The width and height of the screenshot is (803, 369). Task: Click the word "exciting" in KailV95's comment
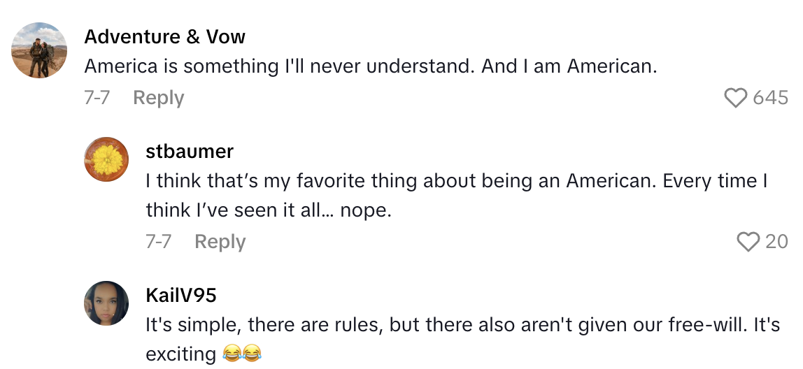click(x=180, y=354)
